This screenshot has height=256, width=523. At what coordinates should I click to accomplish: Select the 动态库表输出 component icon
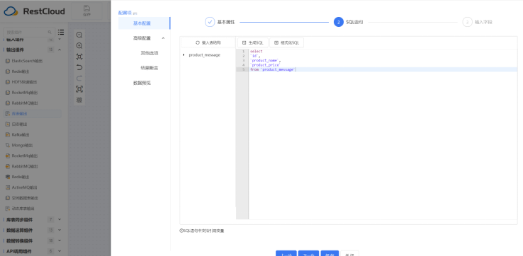point(8,209)
